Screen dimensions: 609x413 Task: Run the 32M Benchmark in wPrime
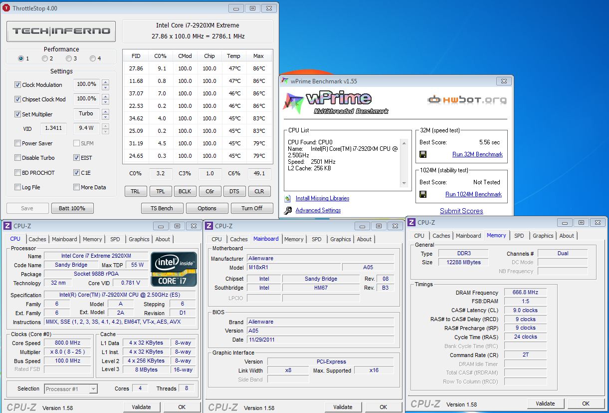(x=477, y=154)
